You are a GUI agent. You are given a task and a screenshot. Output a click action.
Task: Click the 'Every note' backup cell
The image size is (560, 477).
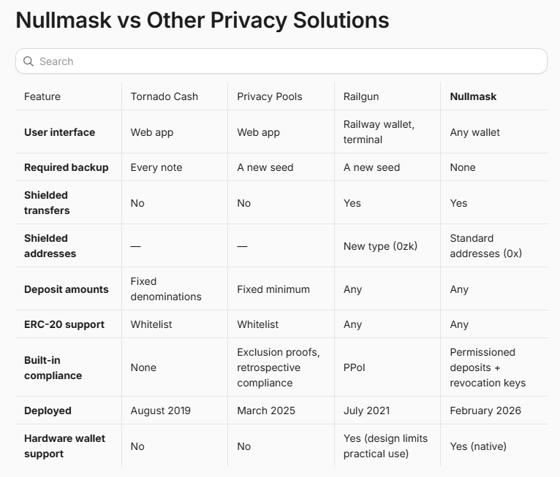156,167
